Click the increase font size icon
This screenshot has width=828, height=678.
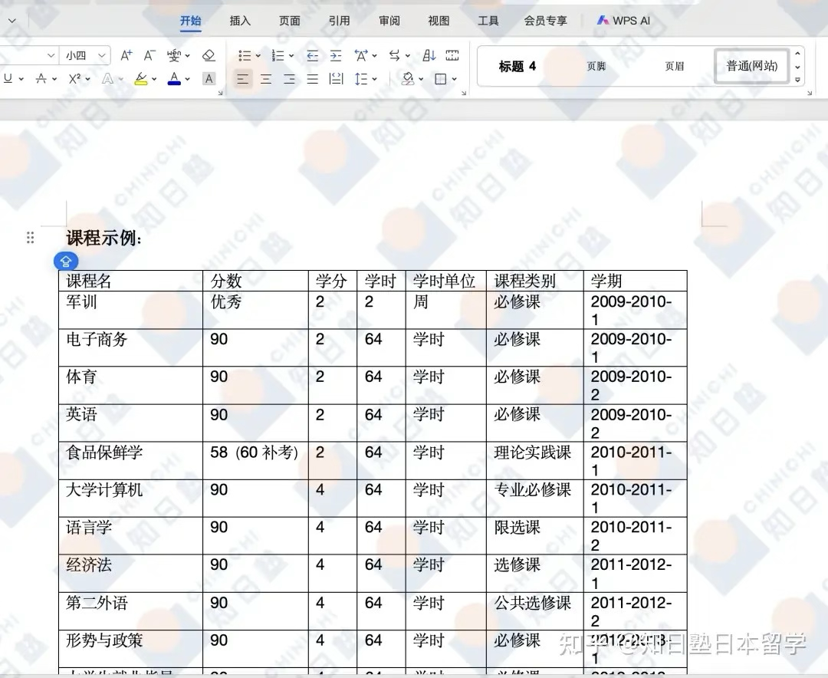(127, 55)
